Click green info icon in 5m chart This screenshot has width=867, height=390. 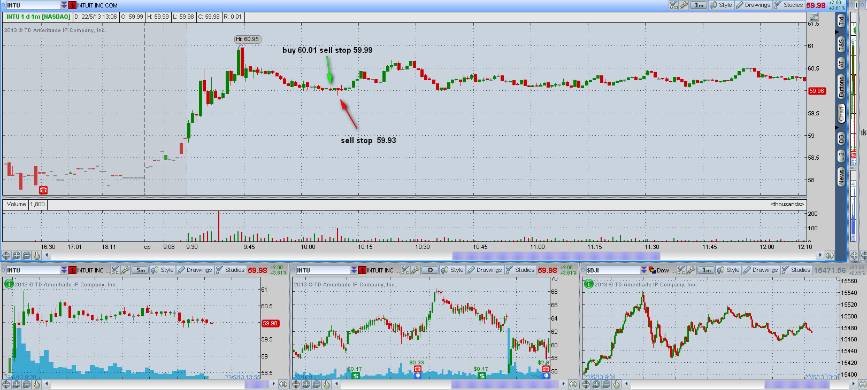pos(9,284)
